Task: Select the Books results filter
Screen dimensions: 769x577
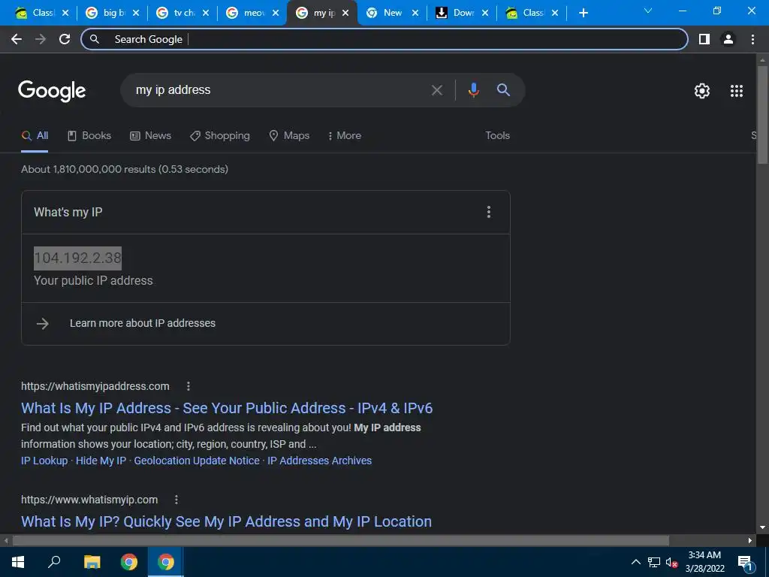Action: pos(89,136)
